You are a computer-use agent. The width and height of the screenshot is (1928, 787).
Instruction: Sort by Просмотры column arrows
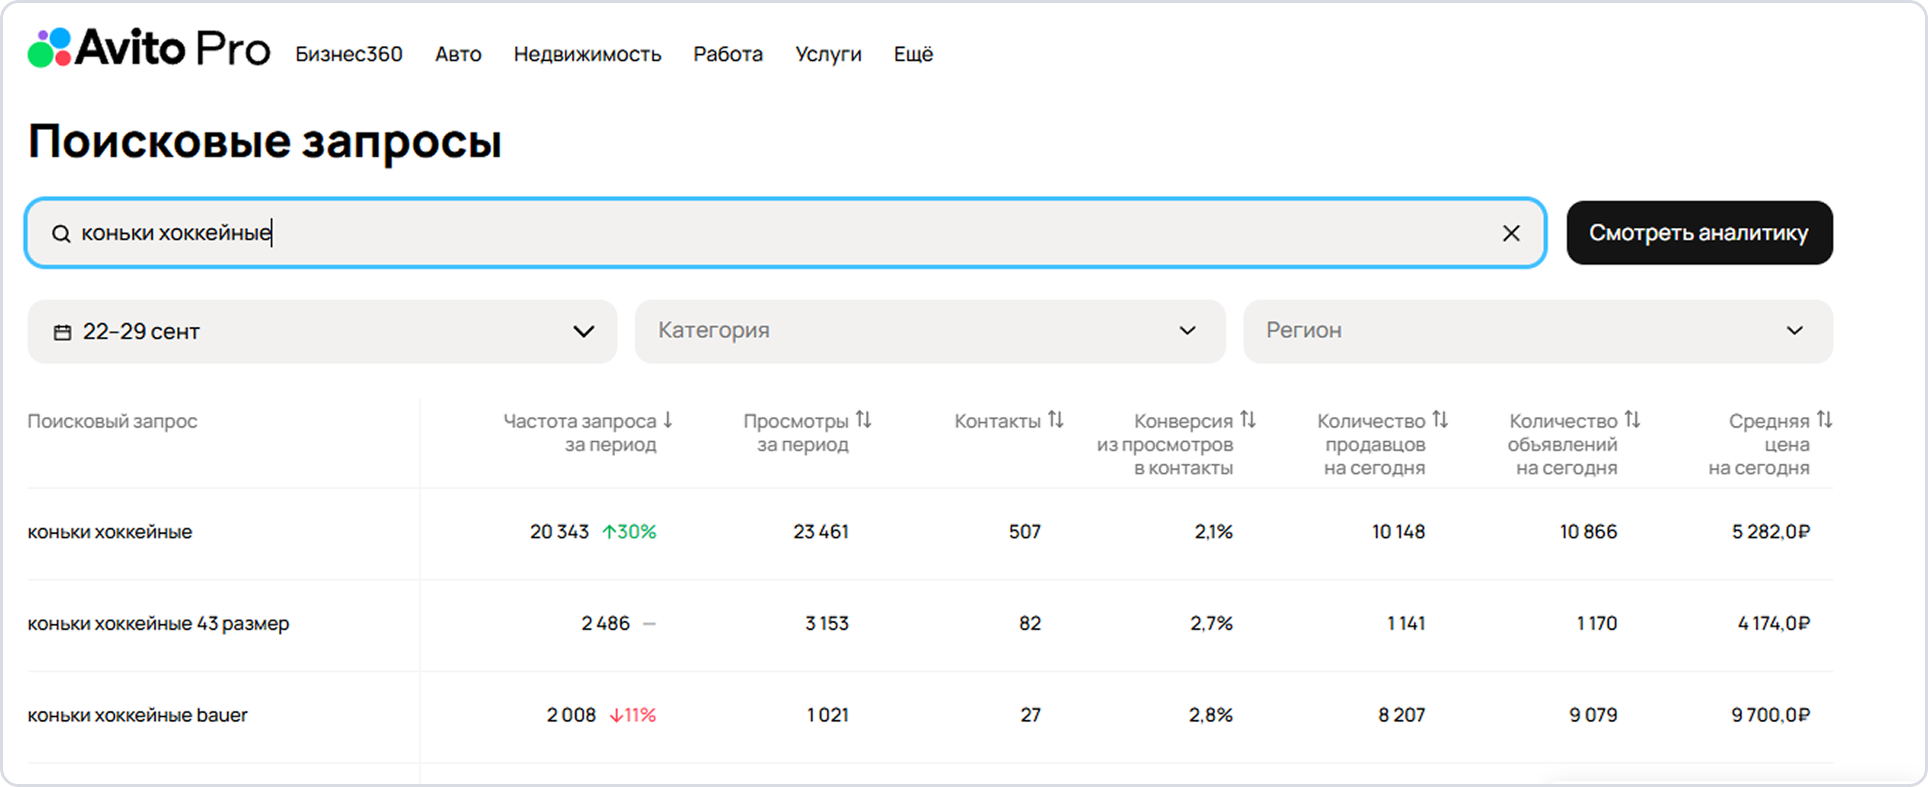[864, 420]
